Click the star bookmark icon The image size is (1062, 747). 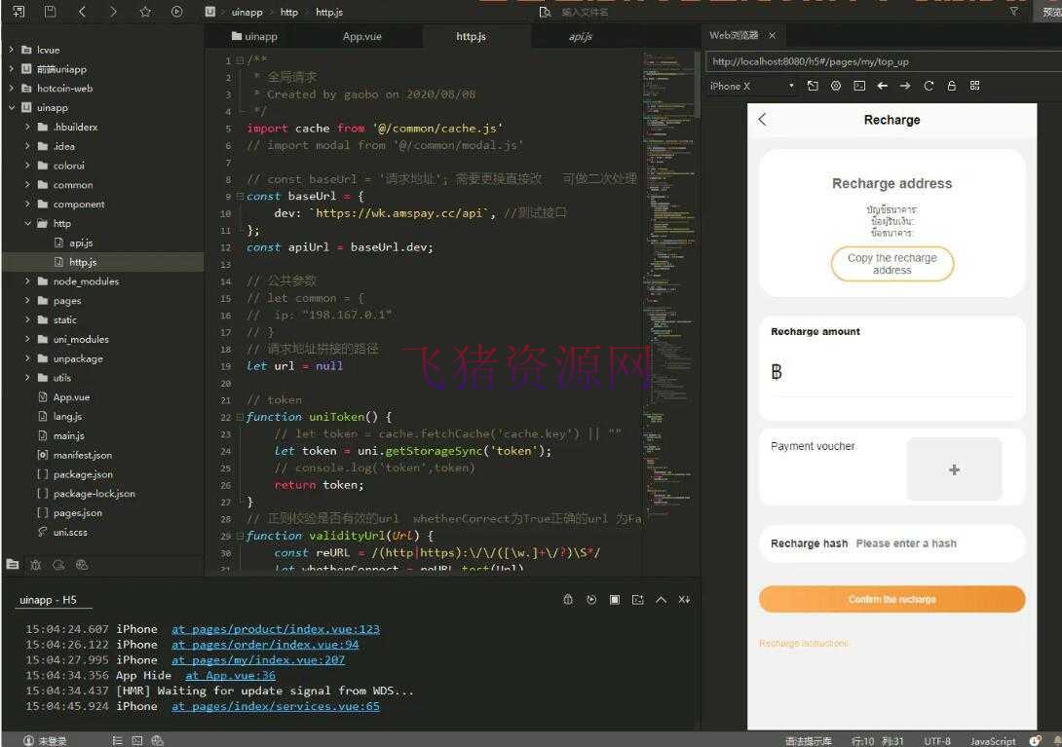(x=145, y=12)
